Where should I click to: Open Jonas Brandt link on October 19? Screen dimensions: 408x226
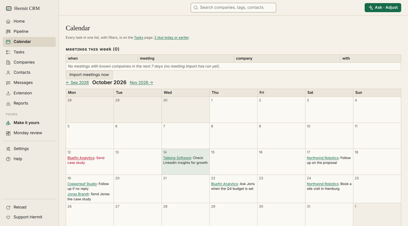pos(78,194)
